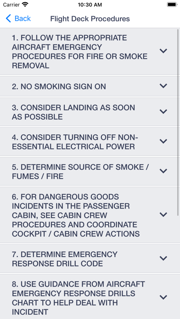
Task: Expand chevron for step 8 drills chart guidance
Action: pos(163,297)
